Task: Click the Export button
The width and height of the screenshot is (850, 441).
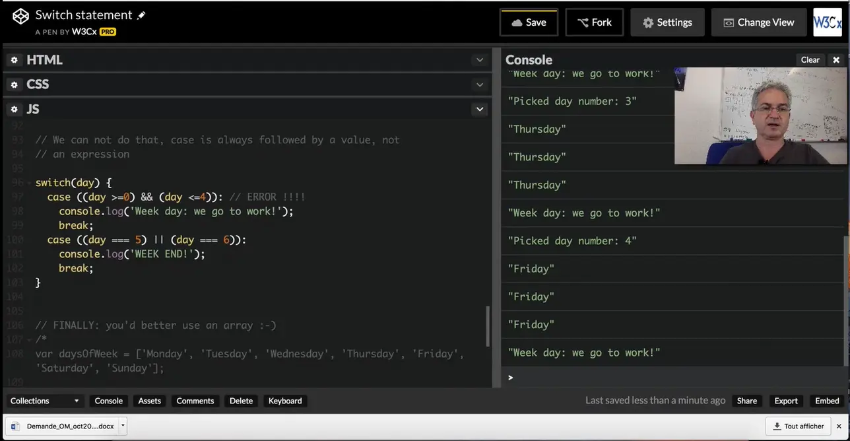Action: point(786,401)
